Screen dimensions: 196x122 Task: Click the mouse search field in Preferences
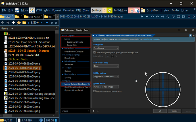pos(74,111)
